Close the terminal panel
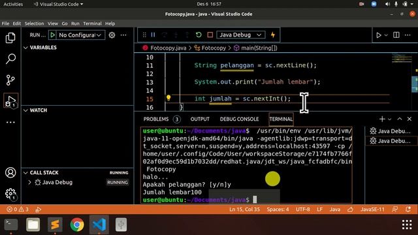 (410, 119)
